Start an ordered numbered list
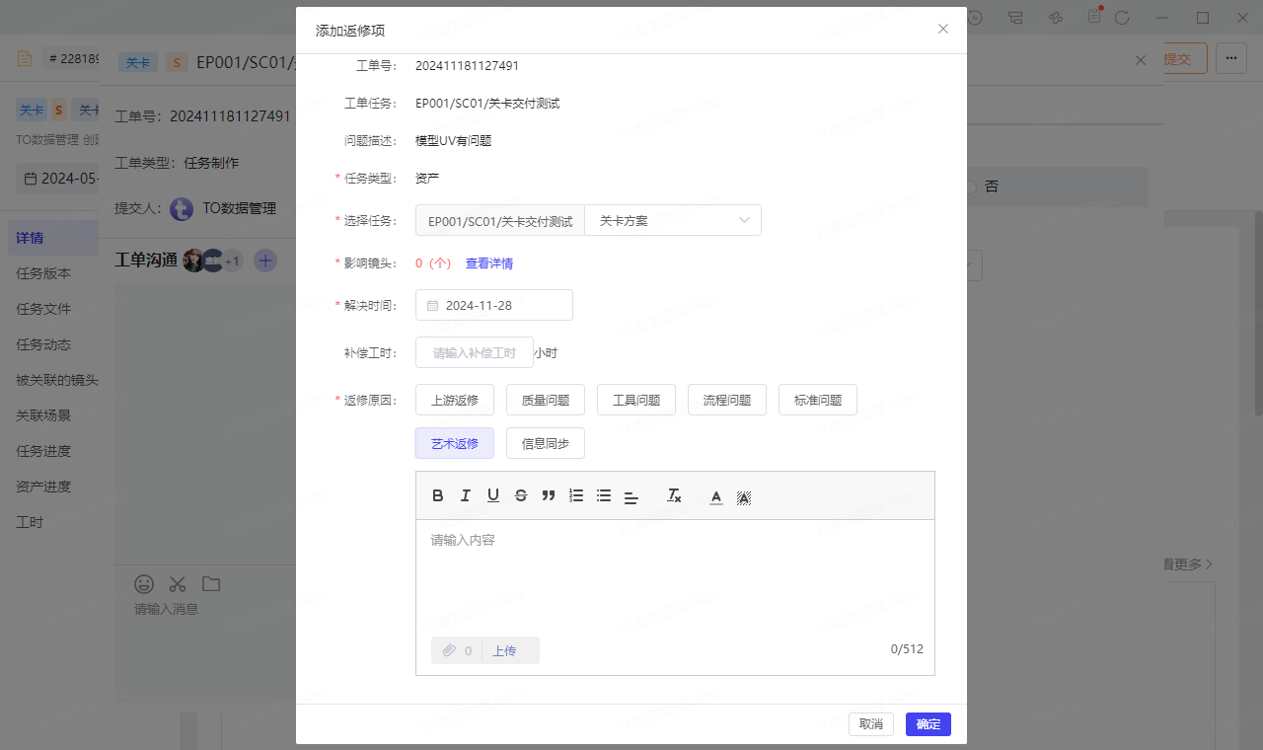 pyautogui.click(x=576, y=496)
